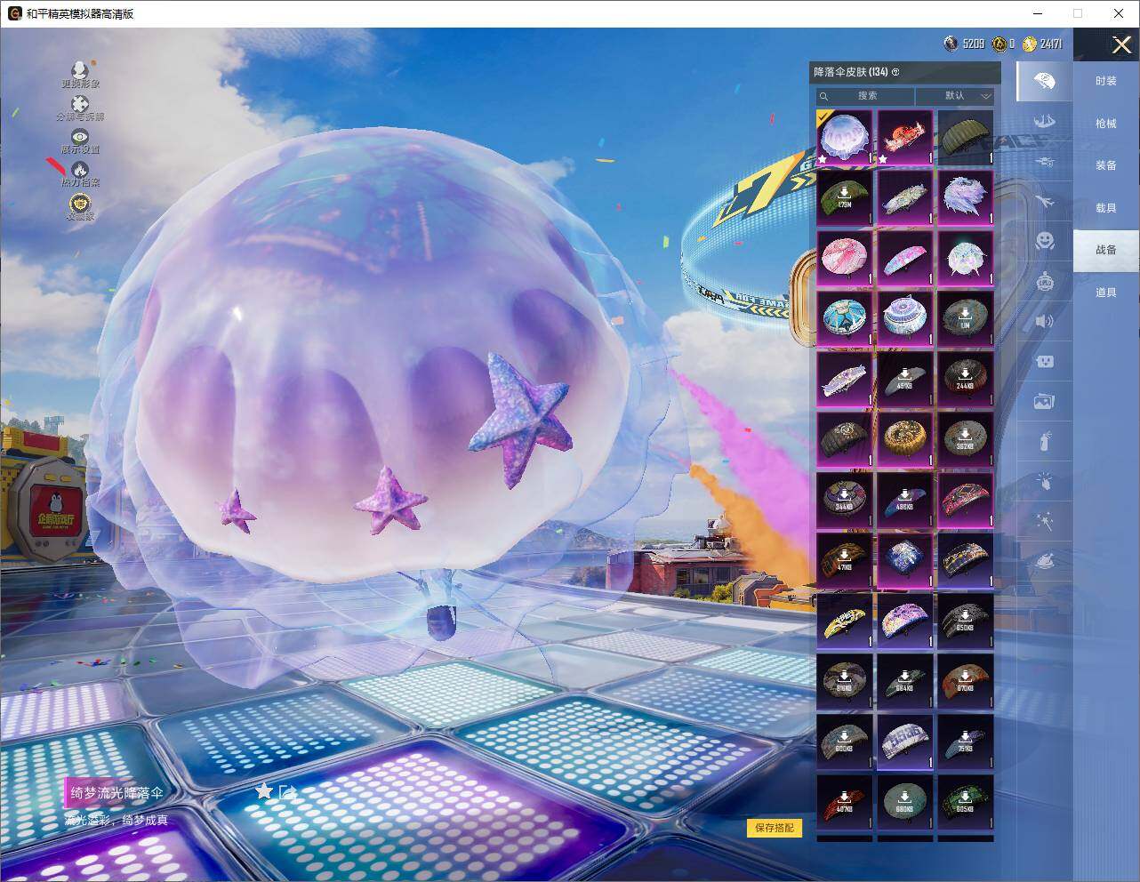Image resolution: width=1140 pixels, height=882 pixels.
Task: Select the white and purple lettered parachute
Action: pyautogui.click(x=905, y=742)
